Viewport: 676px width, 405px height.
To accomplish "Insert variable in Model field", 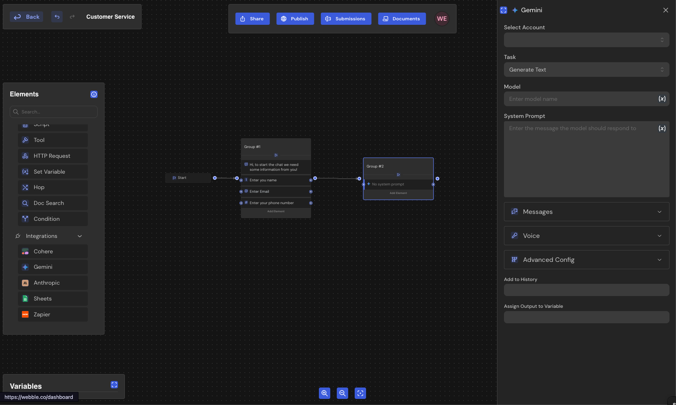I will [x=662, y=99].
